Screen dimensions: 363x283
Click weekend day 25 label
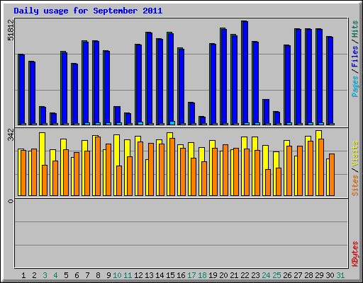click(x=277, y=275)
